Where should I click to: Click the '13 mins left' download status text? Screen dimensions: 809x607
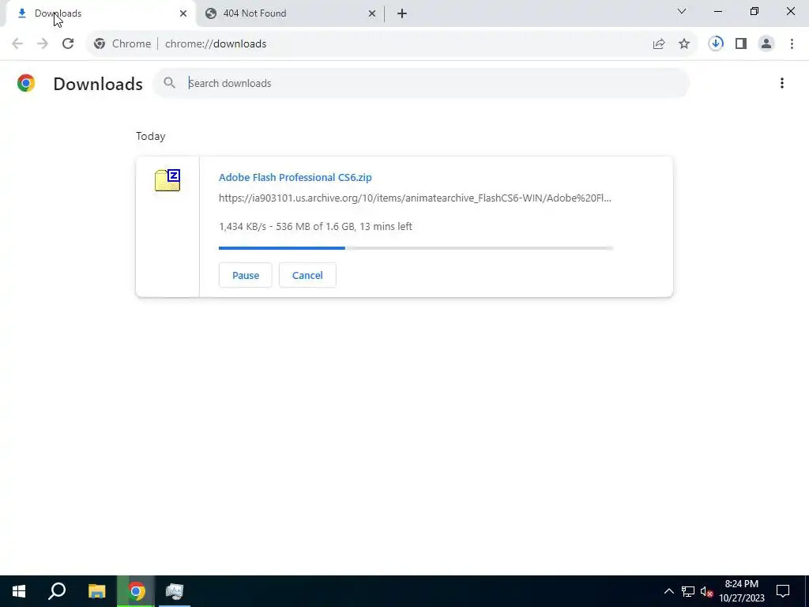[x=386, y=226]
